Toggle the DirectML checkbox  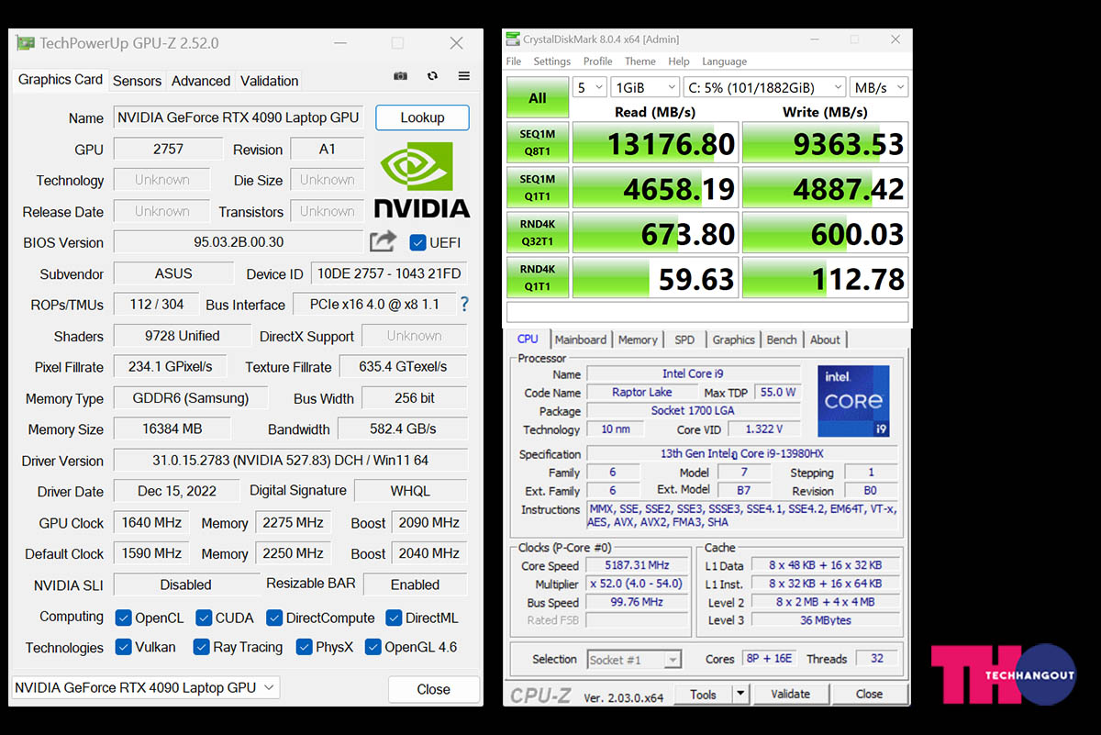(x=394, y=618)
